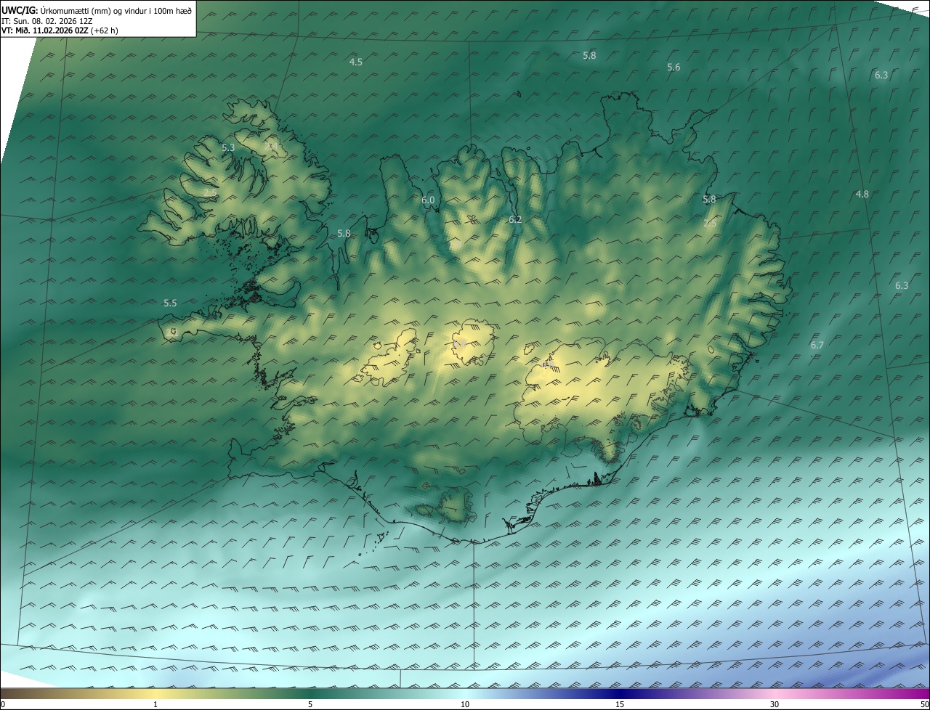This screenshot has width=930, height=710.
Task: Click the 5.5 value near Snæfellsnes
Action: 170,303
